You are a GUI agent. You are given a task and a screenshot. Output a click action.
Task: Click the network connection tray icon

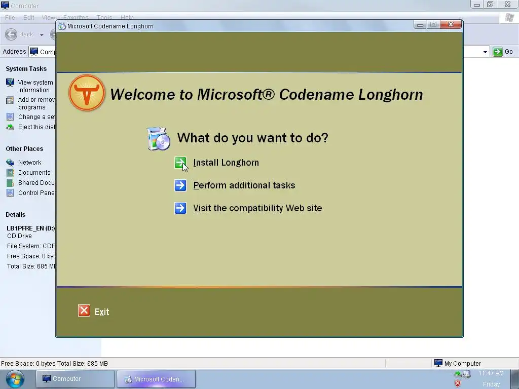click(467, 374)
